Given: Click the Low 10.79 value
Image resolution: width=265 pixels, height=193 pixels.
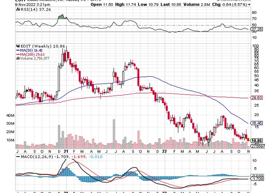Looking at the screenshot, I should 148,5.
